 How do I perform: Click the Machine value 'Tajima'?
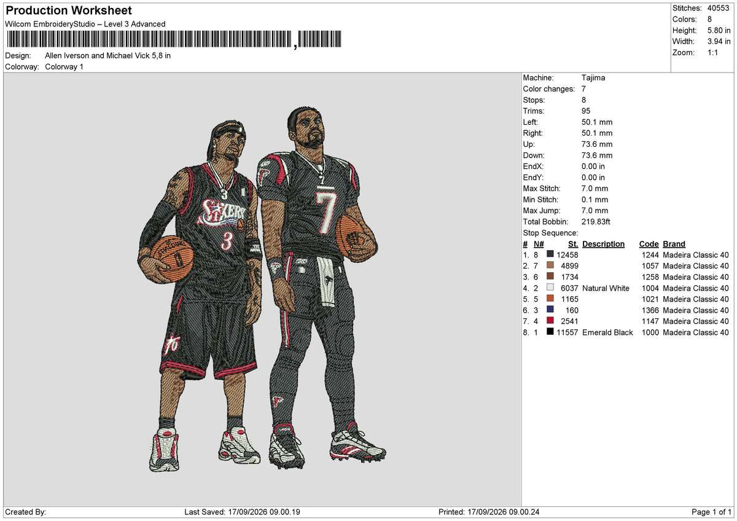tap(593, 78)
